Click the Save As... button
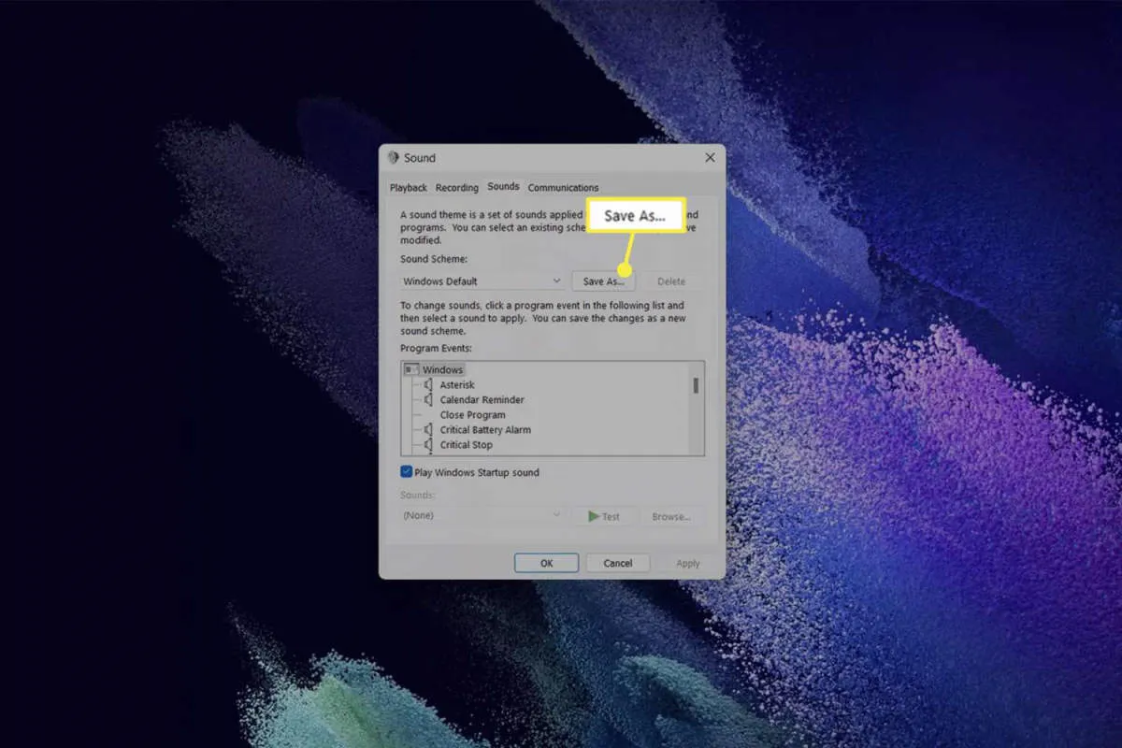1122x748 pixels. point(604,280)
